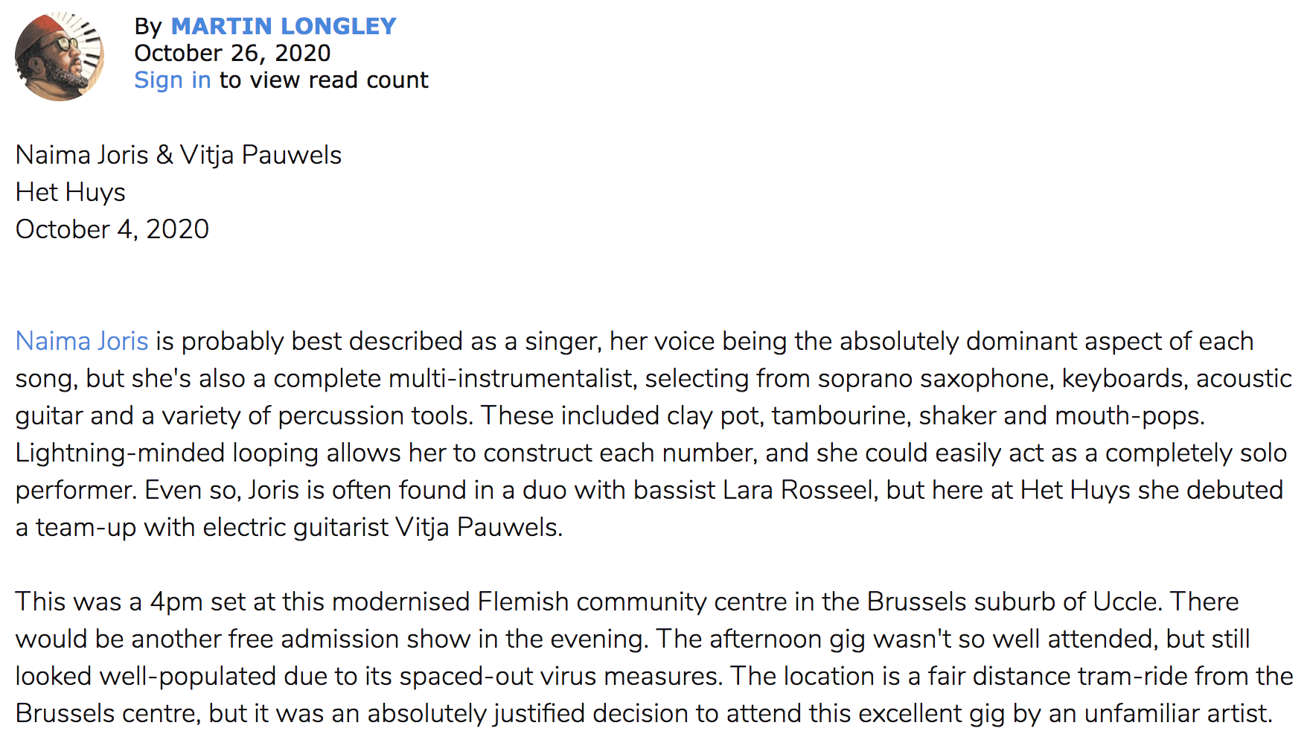Click the 'Naima Joris & Vitja Pauwels' heading line

pos(179,155)
